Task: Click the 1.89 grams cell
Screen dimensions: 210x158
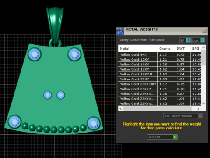Action: 166,79
